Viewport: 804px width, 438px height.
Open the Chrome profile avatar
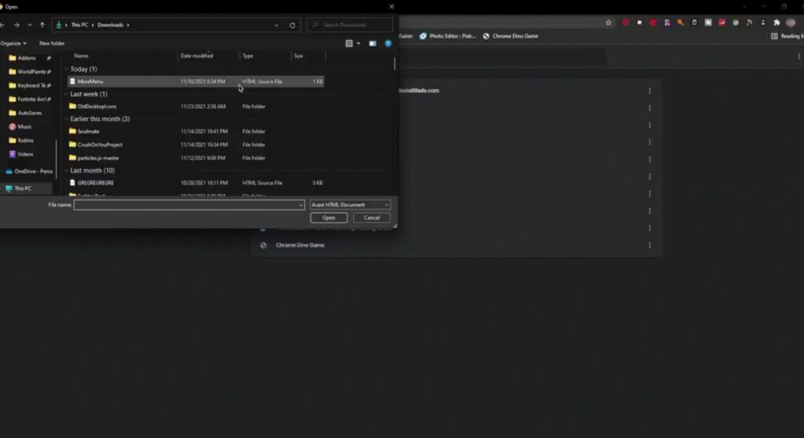tap(791, 23)
